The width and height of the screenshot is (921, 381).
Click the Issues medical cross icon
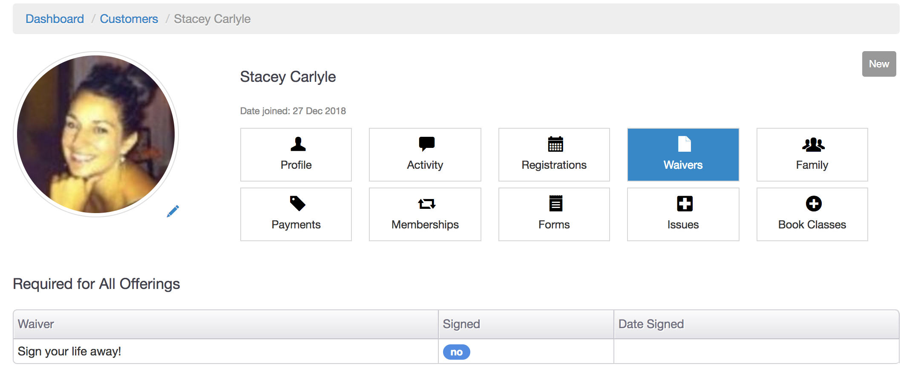pos(685,204)
